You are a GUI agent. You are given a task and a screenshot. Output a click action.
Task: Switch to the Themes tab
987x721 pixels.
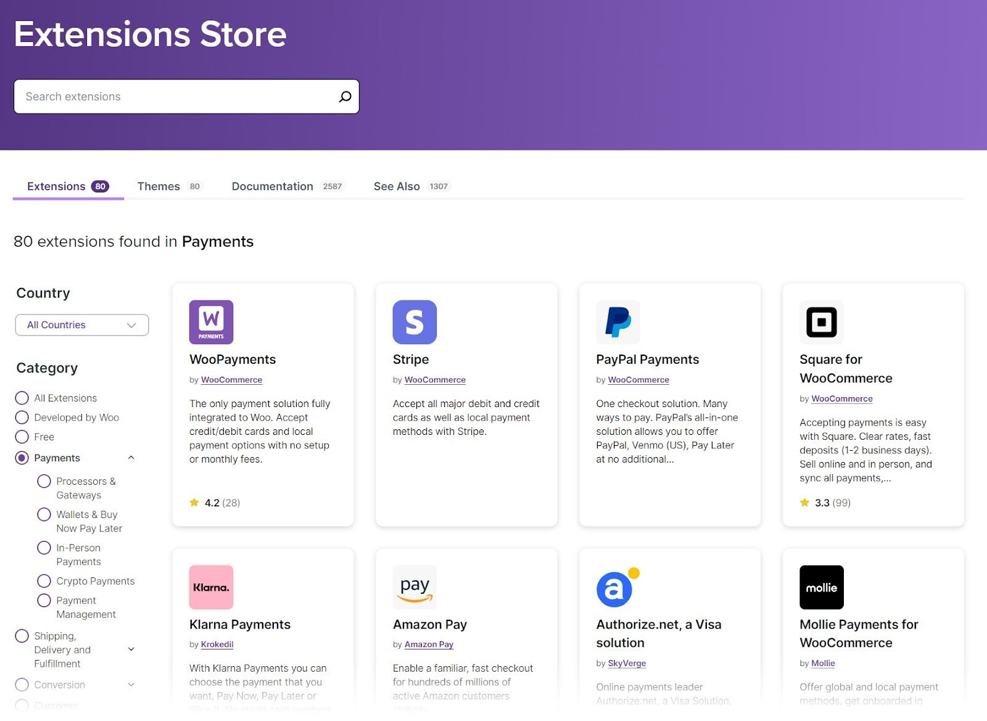[159, 186]
